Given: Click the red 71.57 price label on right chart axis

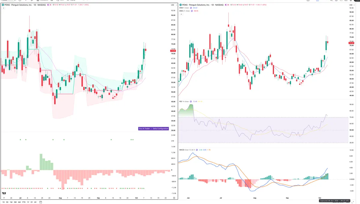Looking at the screenshot, I should click(x=351, y=43).
